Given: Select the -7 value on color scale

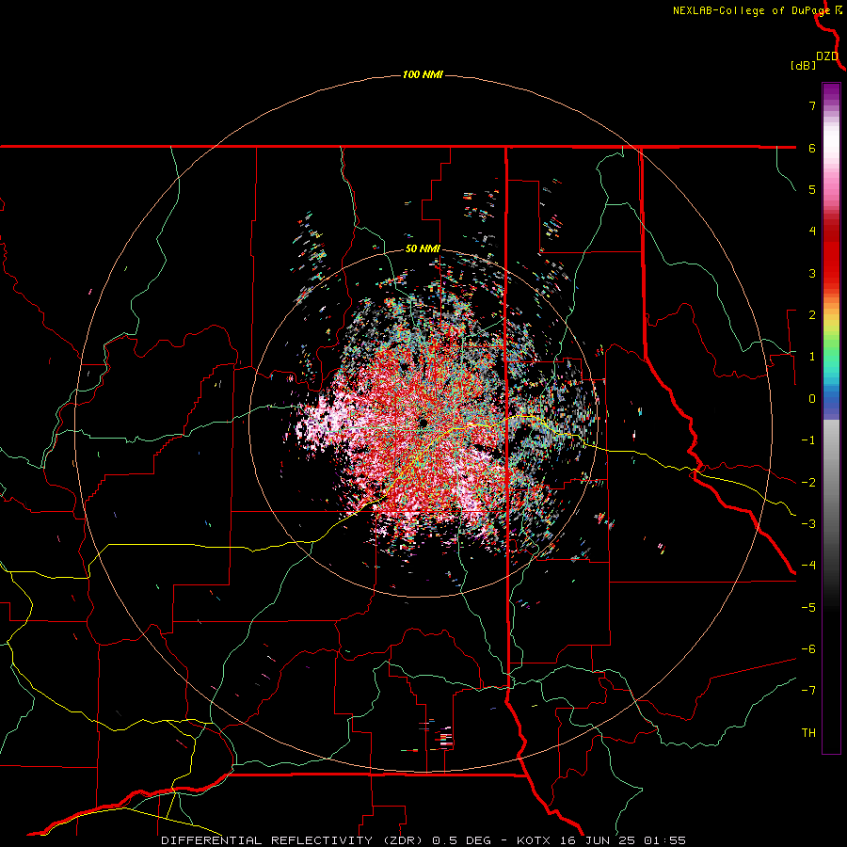Looking at the screenshot, I should click(x=808, y=691).
